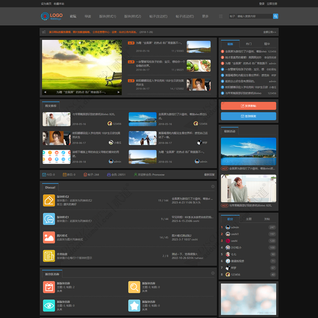This screenshot has height=318, width=318.
Task: Click the site LOGO image
Action: [x=52, y=16]
